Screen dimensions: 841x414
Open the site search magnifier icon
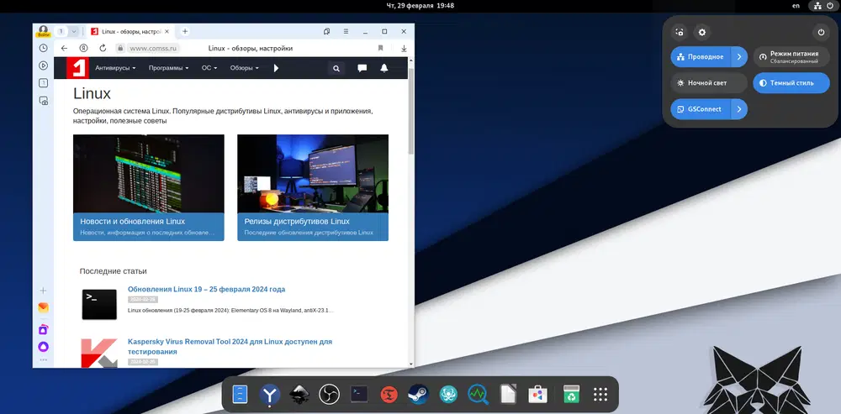[x=336, y=68]
